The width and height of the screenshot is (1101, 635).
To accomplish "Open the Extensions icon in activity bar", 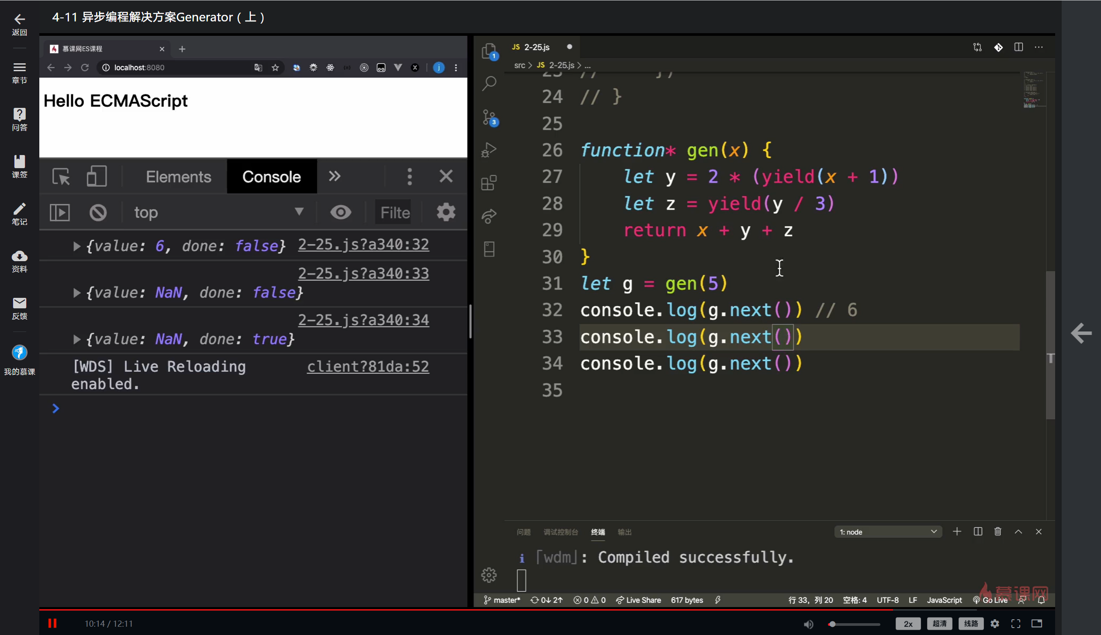I will [x=489, y=183].
